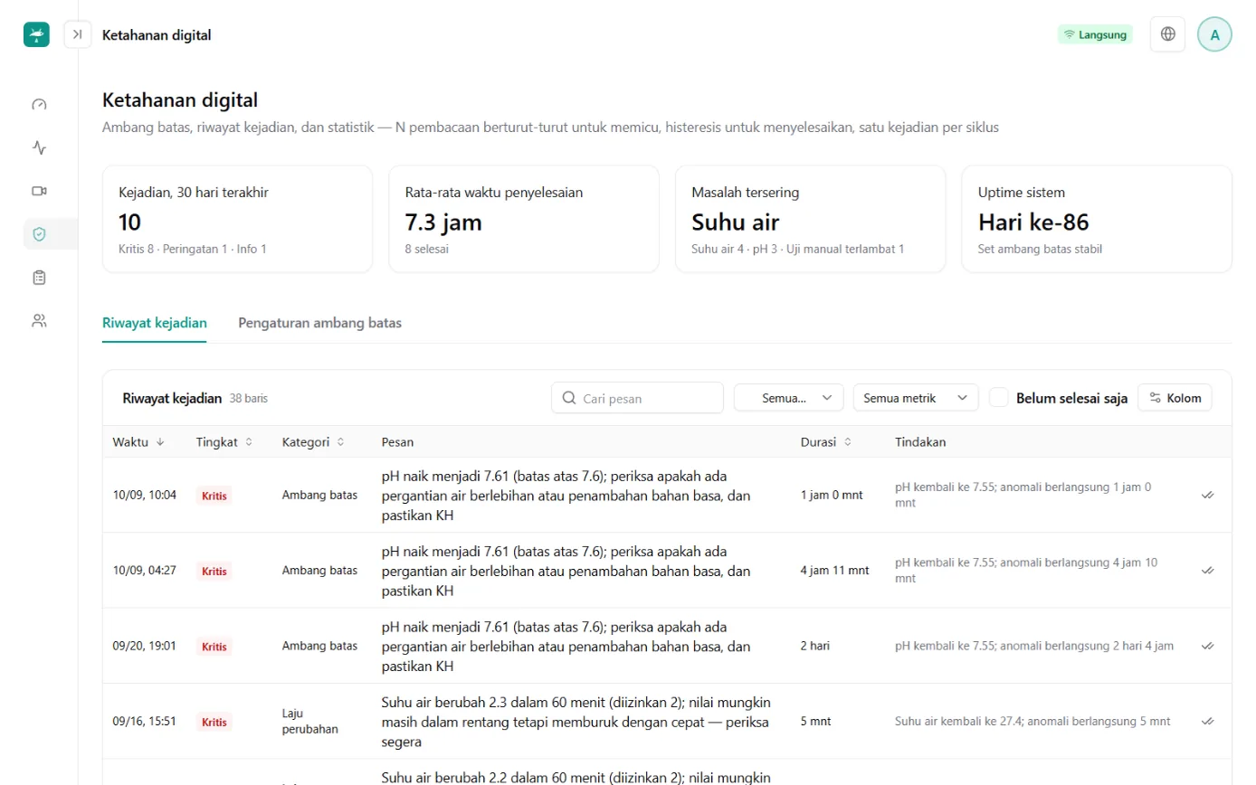Viewport: 1256px width, 785px height.
Task: Click the Uptime sistem card
Action: tap(1097, 219)
